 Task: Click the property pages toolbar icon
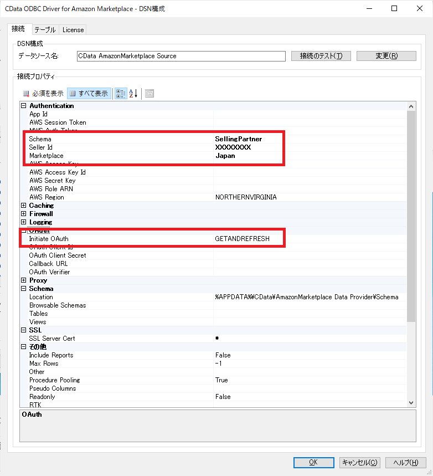coord(150,94)
